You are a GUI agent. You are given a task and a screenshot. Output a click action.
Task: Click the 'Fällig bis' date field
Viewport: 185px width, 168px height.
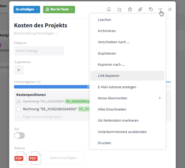(x=39, y=51)
